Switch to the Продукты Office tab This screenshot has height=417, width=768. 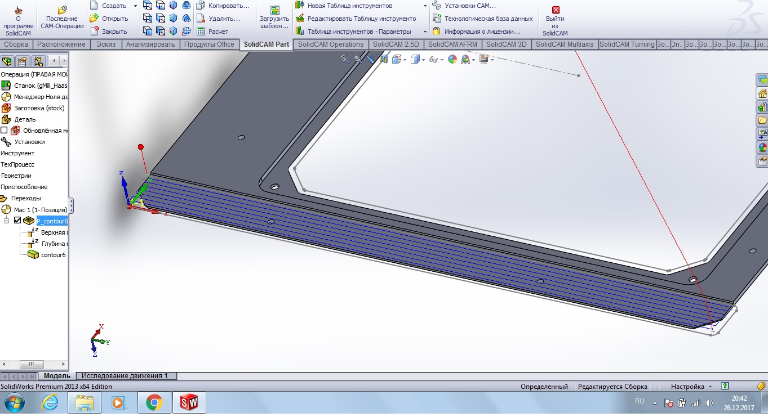209,44
